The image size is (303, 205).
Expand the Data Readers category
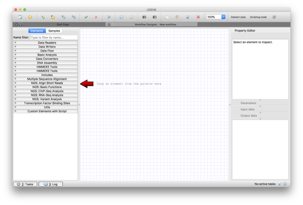pos(46,43)
